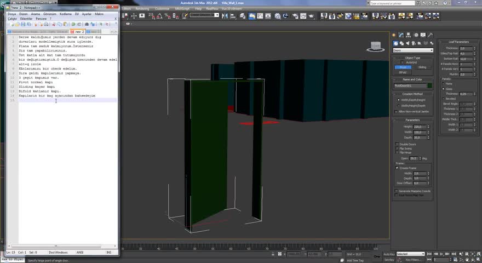Image resolution: width=482 pixels, height=263 pixels.
Task: Click Select and Move tool in toolbar
Action: 134,16
